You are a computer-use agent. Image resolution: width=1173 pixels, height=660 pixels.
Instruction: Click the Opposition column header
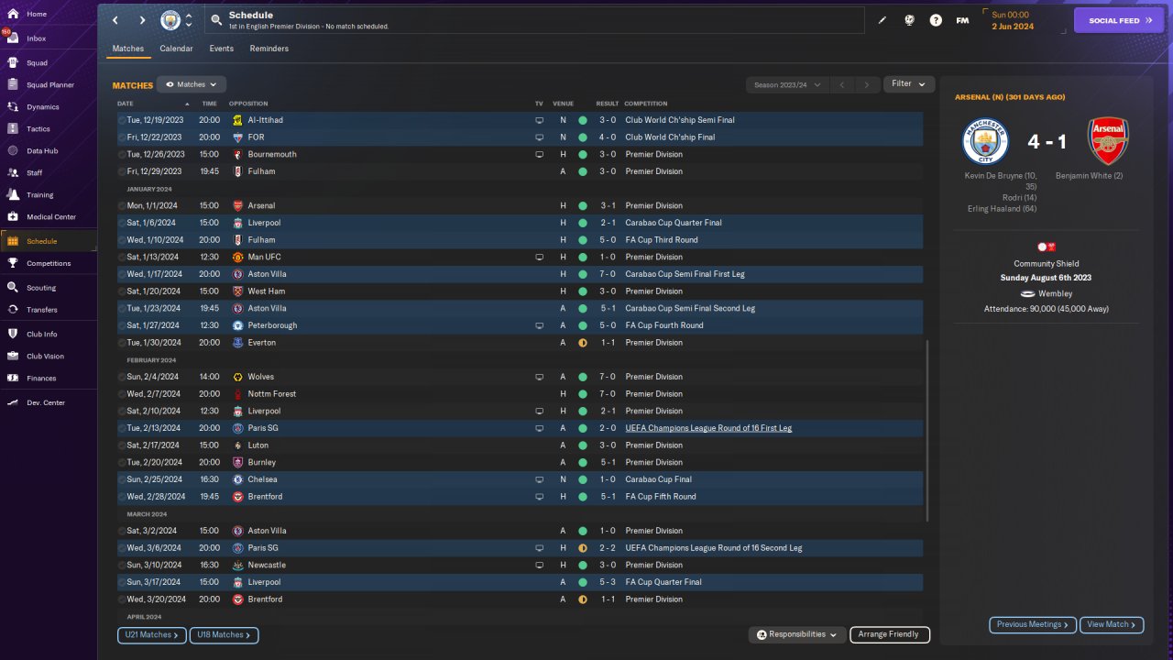[248, 104]
